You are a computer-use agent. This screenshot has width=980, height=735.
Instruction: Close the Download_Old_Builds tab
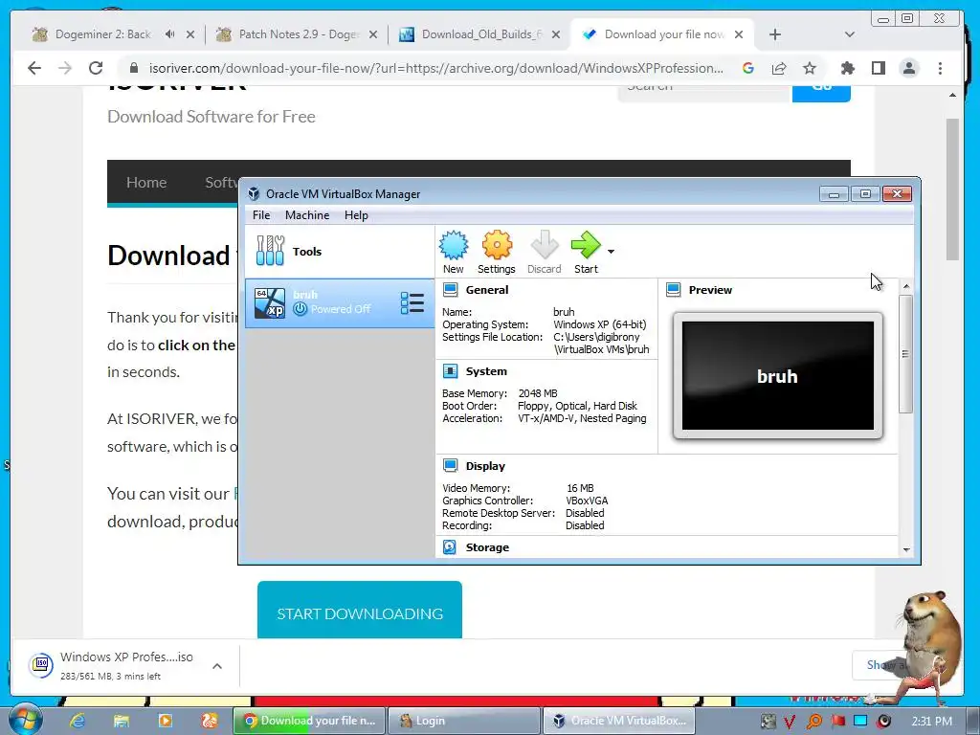point(556,34)
